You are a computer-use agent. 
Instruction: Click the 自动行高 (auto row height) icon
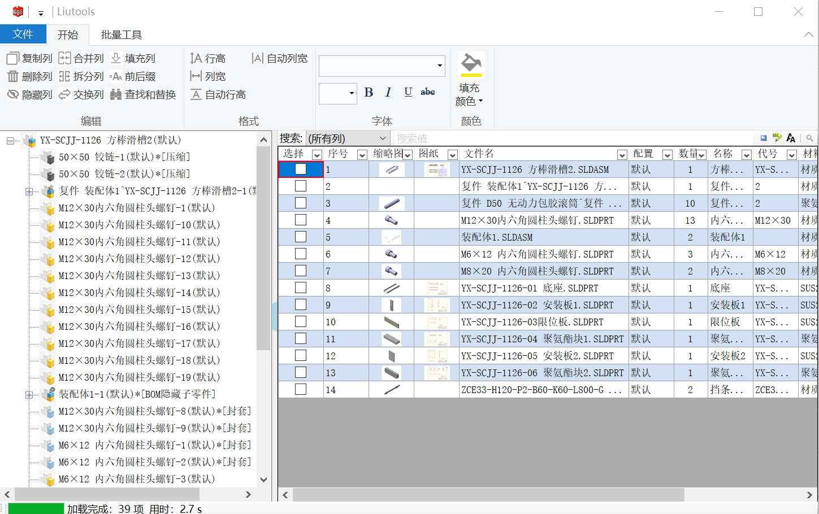[x=196, y=94]
